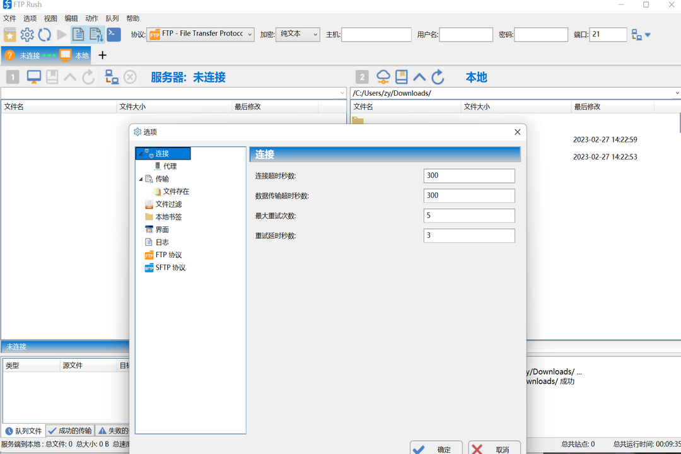Screen dimensions: 681x454
Task: Click the 连接超时秒数 input field
Action: point(469,176)
